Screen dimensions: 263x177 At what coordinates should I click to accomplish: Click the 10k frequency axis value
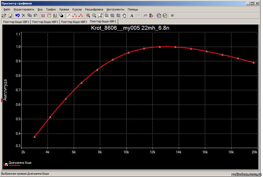coord(126,152)
